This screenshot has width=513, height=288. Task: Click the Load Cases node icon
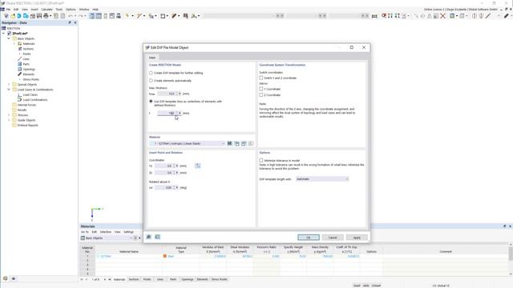[19, 94]
